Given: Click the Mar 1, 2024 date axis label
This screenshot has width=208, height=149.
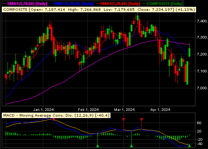Looking at the screenshot, I should (125, 110).
